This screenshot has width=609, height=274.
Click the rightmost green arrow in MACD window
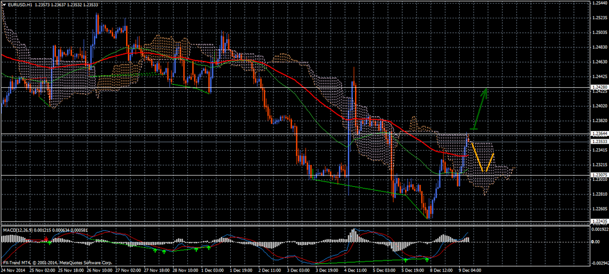pyautogui.click(x=428, y=259)
